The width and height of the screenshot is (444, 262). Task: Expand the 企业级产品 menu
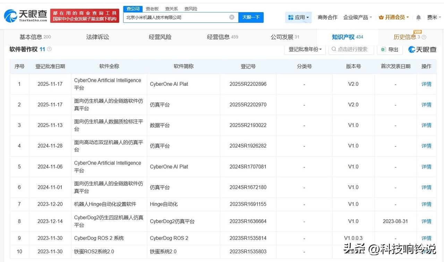(x=358, y=17)
